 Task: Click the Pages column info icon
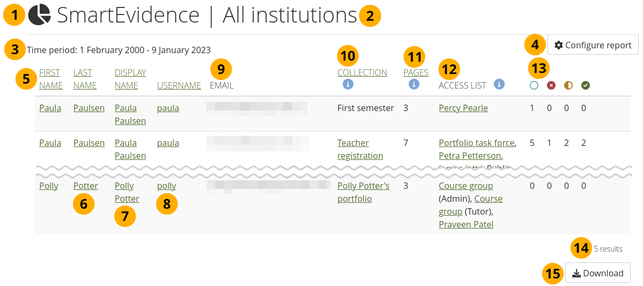[x=414, y=84]
